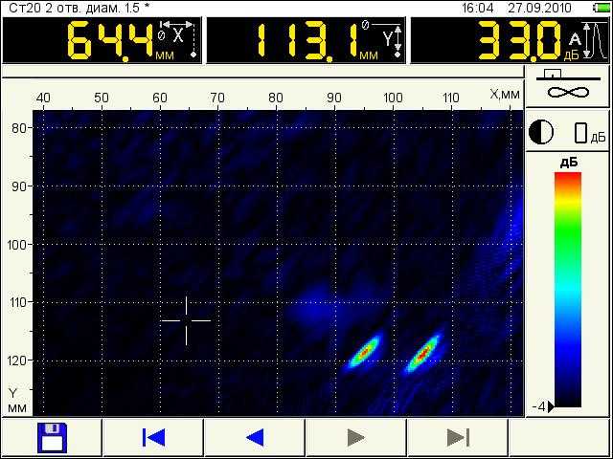
Task: Jump to first frame with skip-back button
Action: click(153, 438)
